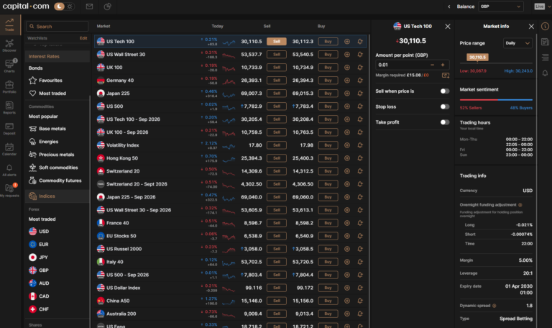
Task: Open My requests sidebar icon
Action: pyautogui.click(x=9, y=191)
